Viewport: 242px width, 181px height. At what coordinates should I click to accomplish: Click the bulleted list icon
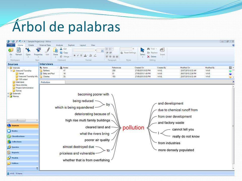[107, 49]
